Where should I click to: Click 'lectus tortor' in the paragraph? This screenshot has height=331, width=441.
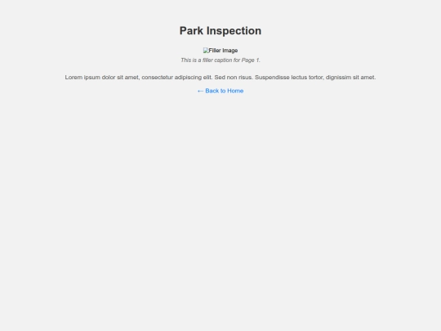coord(308,78)
